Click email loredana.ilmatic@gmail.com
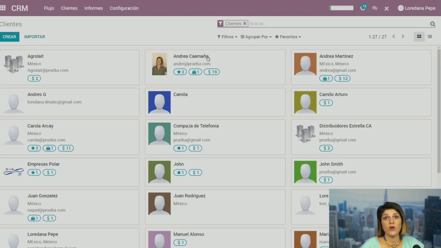This screenshot has width=441, height=248. click(54, 102)
